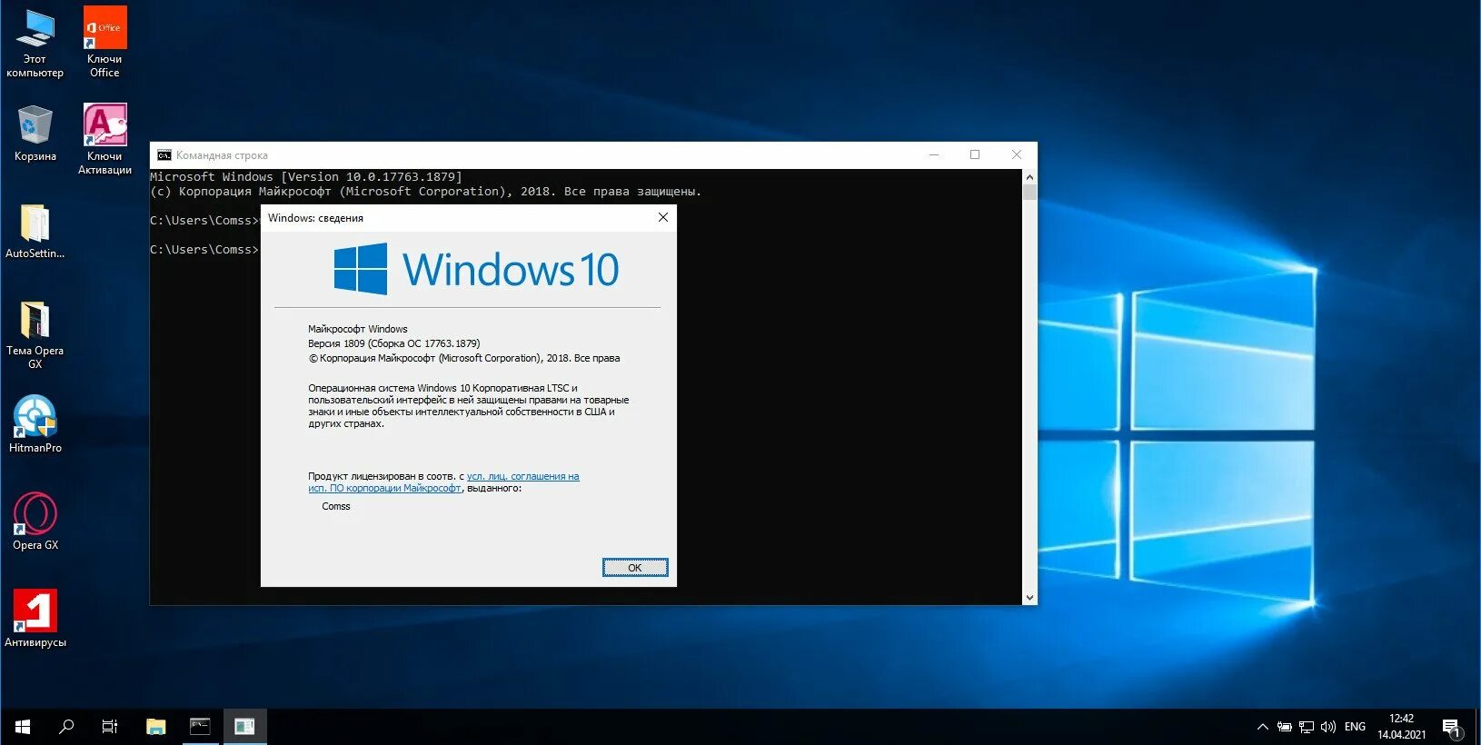Select the AutoSettin... folder icon
1481x745 pixels.
coord(35,231)
